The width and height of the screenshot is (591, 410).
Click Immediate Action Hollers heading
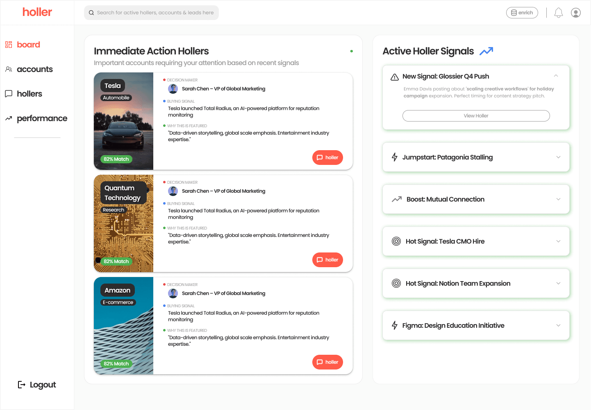[151, 51]
